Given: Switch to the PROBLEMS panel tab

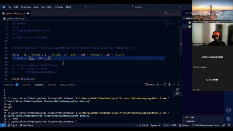Looking at the screenshot, I should (8, 85).
